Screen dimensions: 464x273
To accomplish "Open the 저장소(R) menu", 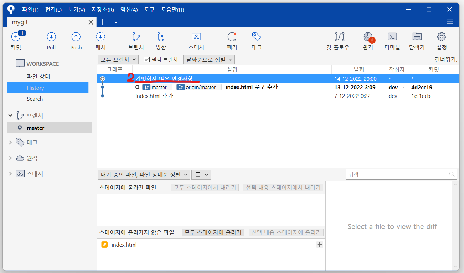I will point(103,10).
